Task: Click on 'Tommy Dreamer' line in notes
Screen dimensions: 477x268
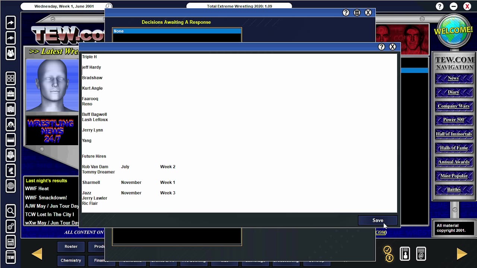Action: pos(98,172)
